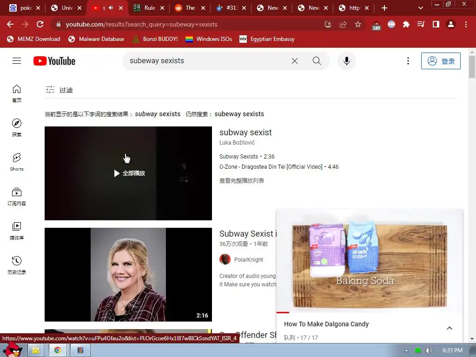Click the 登录 sign-in button
This screenshot has height=357, width=476.
[441, 61]
